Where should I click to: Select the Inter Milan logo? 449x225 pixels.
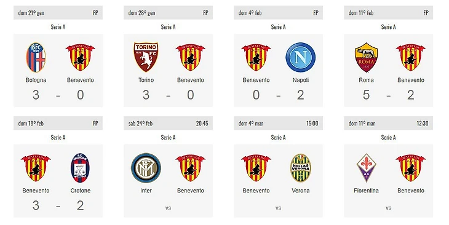click(x=146, y=168)
